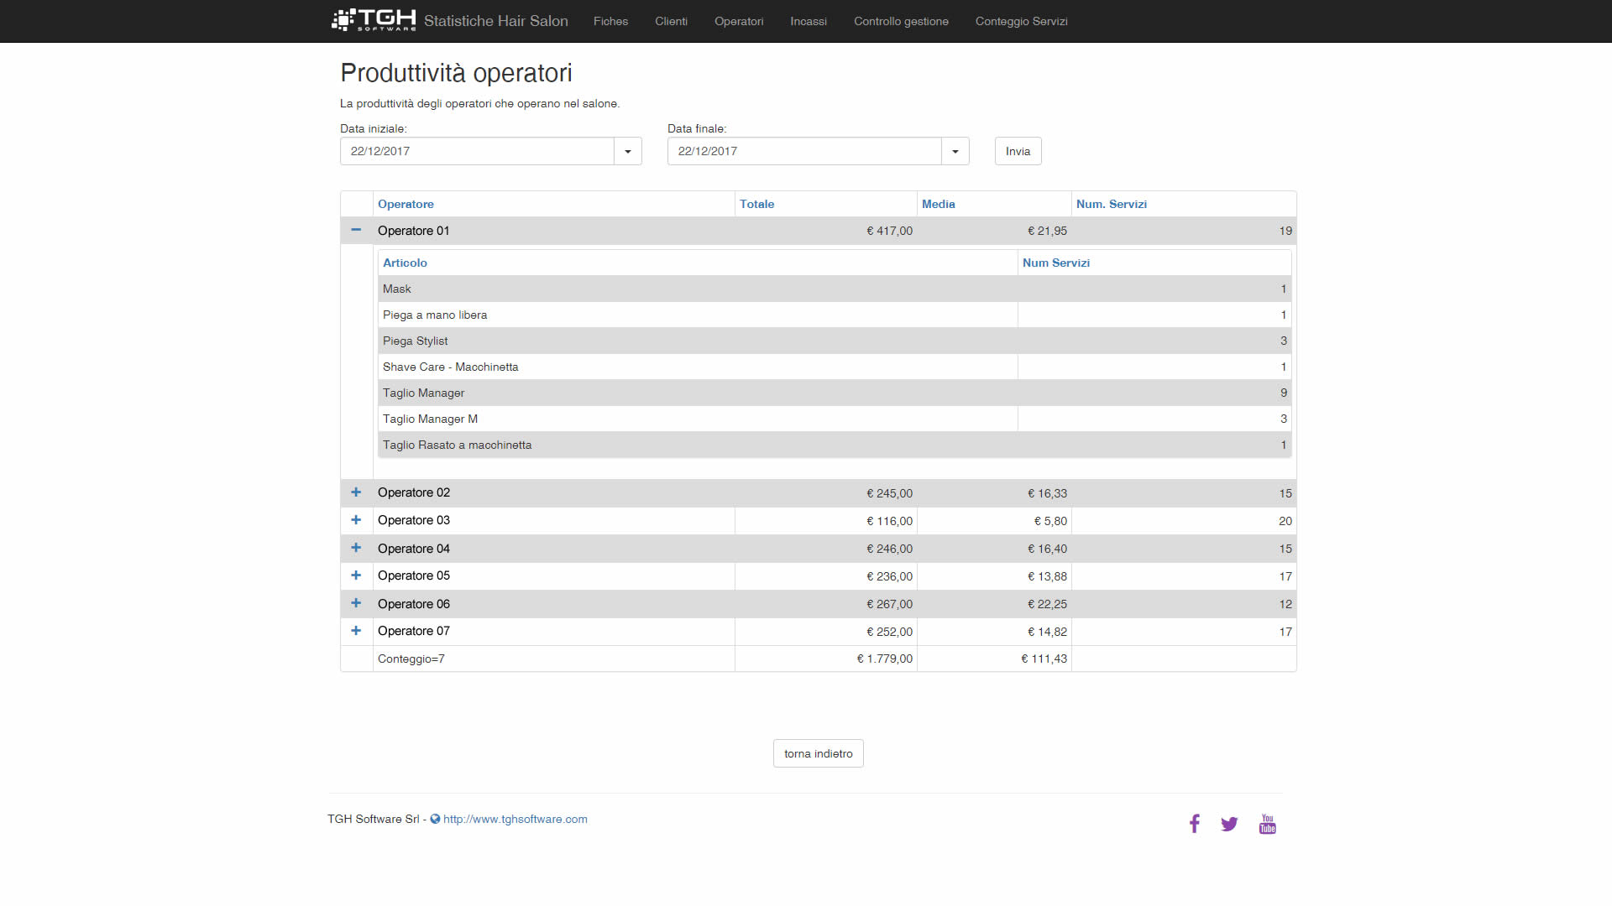Select the Mask article row
The height and width of the screenshot is (906, 1612).
(x=835, y=289)
